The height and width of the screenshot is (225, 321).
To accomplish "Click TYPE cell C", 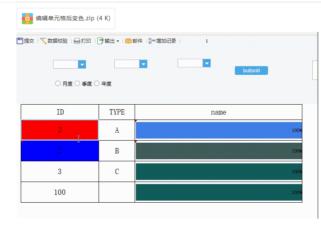I will point(117,172).
